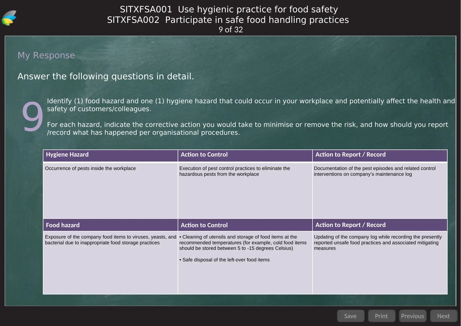The height and width of the screenshot is (326, 461).
Task: Click 'Safe disposal of the left-over food items'
Action: [x=224, y=260]
